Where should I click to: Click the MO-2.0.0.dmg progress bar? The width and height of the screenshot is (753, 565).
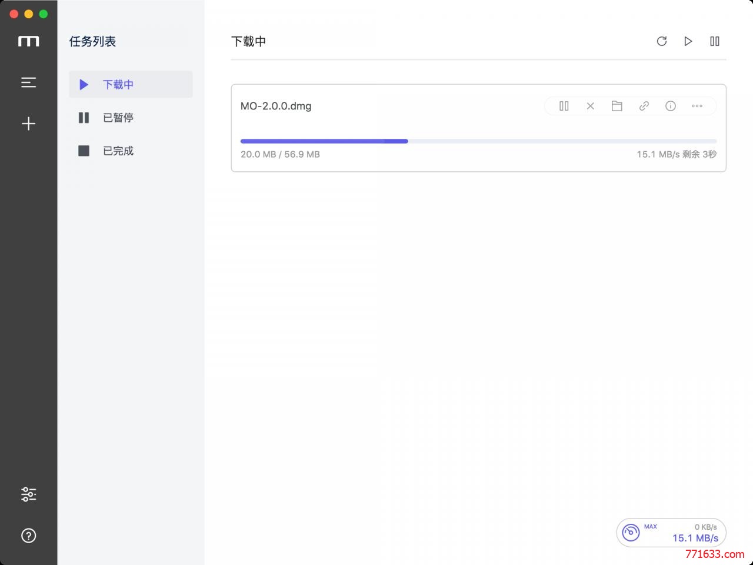478,141
